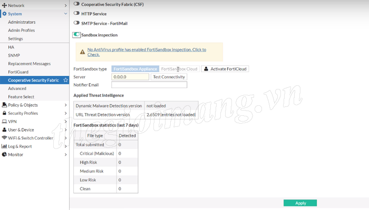Click the Security Profiles lock icon

[4, 113]
